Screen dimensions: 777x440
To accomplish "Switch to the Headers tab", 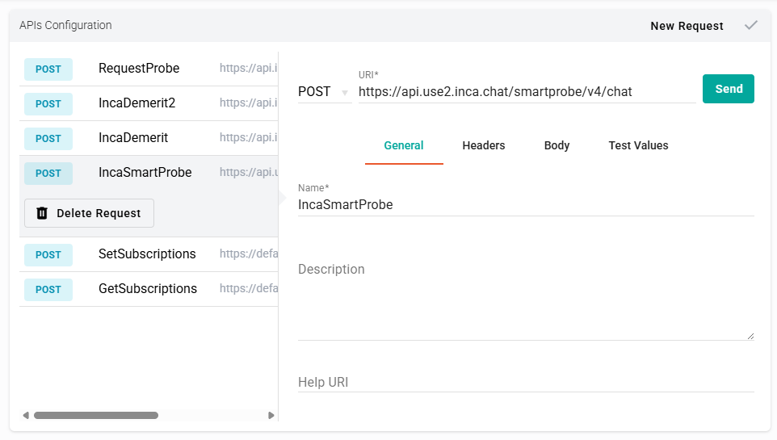I will [x=483, y=145].
